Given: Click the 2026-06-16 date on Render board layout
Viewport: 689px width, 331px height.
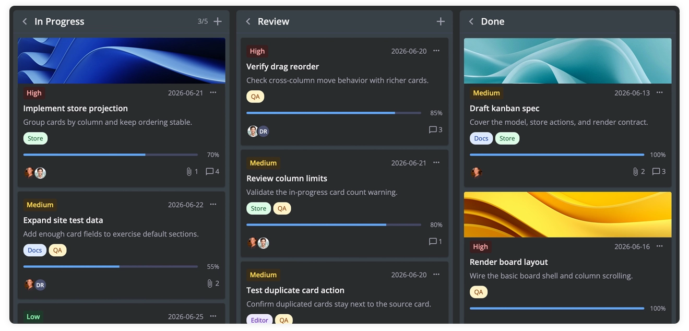Looking at the screenshot, I should point(632,246).
